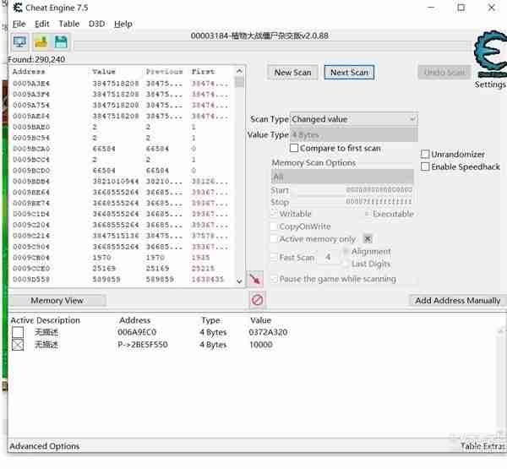The image size is (507, 469).
Task: Click the Next Scan button
Action: [x=349, y=73]
